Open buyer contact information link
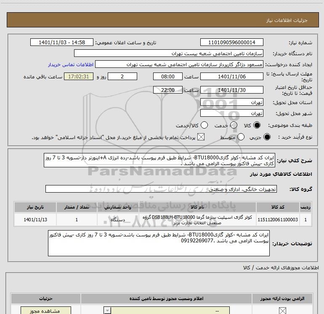 pyautogui.click(x=71, y=64)
